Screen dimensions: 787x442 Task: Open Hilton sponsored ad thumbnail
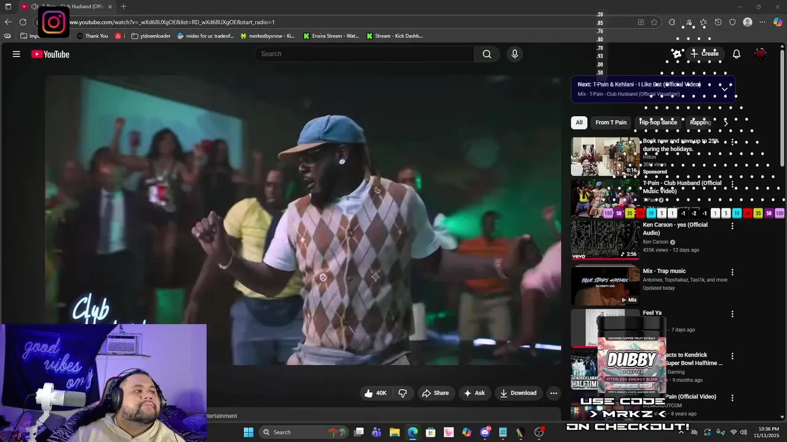[606, 156]
